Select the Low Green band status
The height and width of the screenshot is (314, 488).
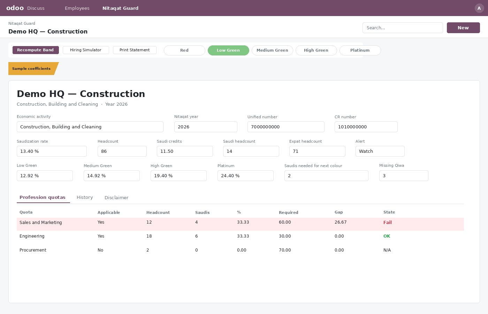pos(228,50)
